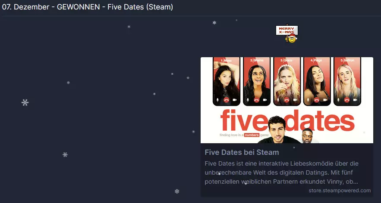Click red hang-up icon on Shaina's phone

click(257, 100)
